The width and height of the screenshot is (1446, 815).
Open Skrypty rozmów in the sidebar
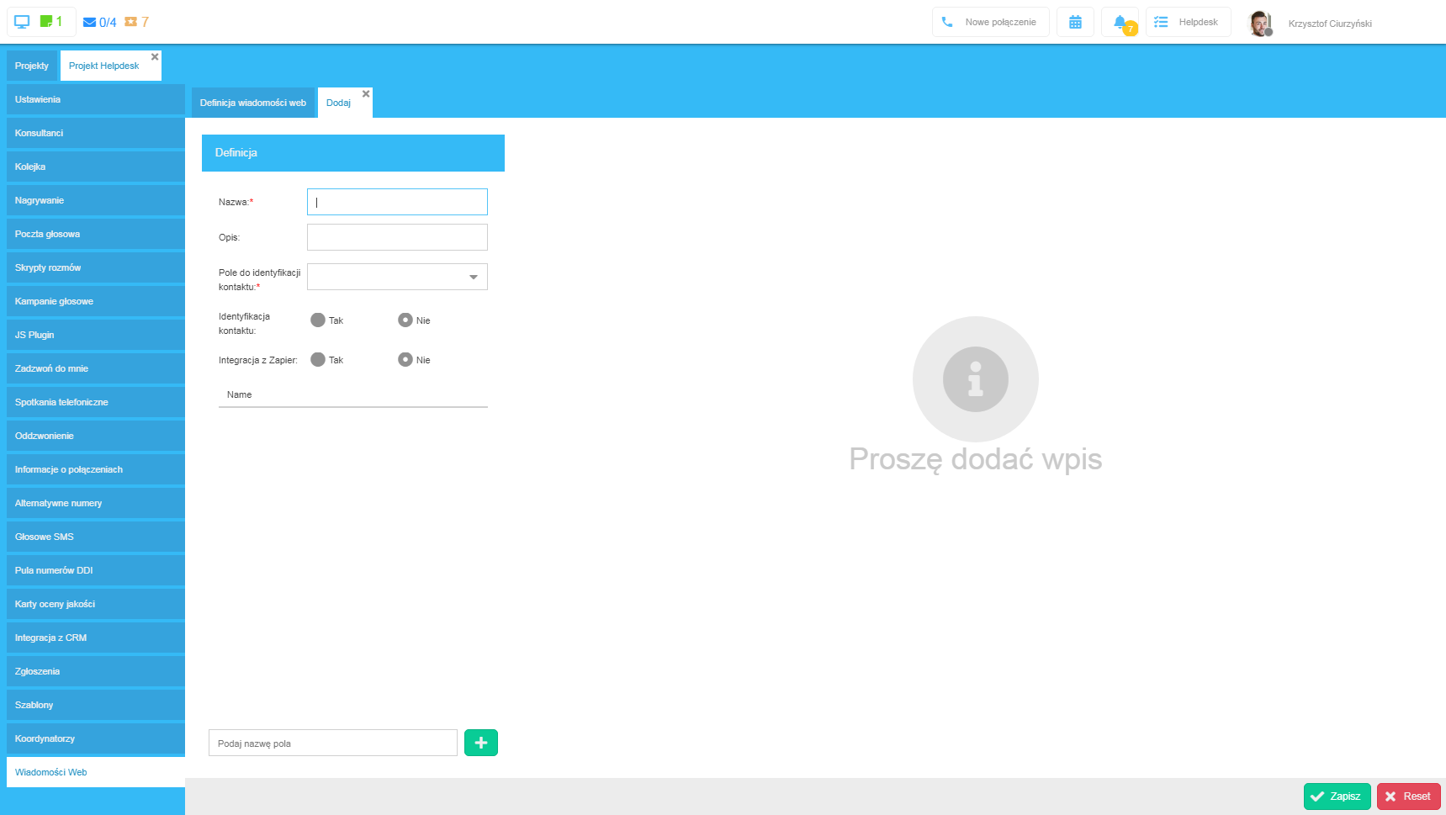pyautogui.click(x=96, y=267)
